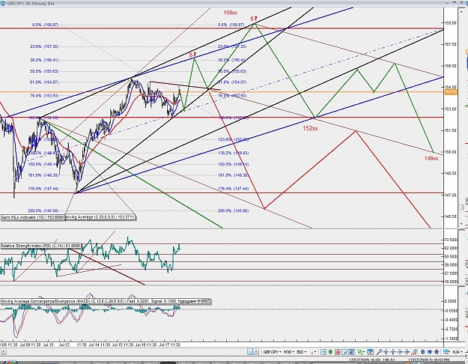Click the RSI 73.5000 axis value
Image resolution: width=468 pixels, height=364 pixels.
[x=451, y=240]
